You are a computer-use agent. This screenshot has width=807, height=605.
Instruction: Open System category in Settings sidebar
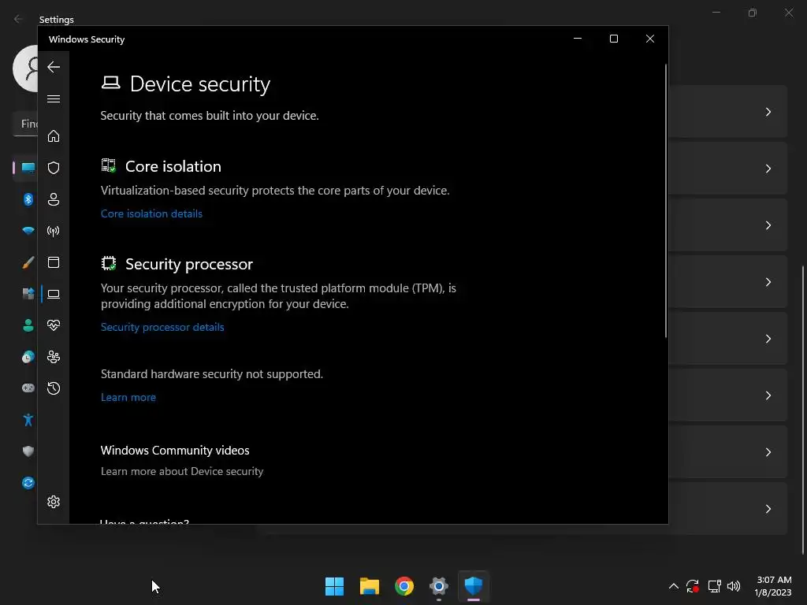coord(28,168)
